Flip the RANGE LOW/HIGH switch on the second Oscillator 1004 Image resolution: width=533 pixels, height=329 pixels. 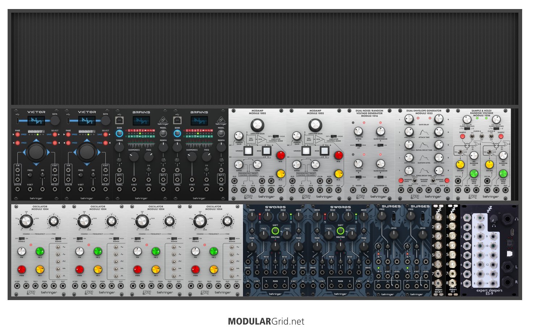click(117, 239)
